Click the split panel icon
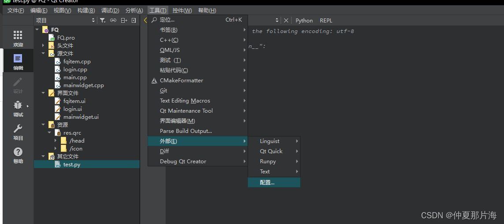Viewport: 504px width, 224px height. point(124,21)
